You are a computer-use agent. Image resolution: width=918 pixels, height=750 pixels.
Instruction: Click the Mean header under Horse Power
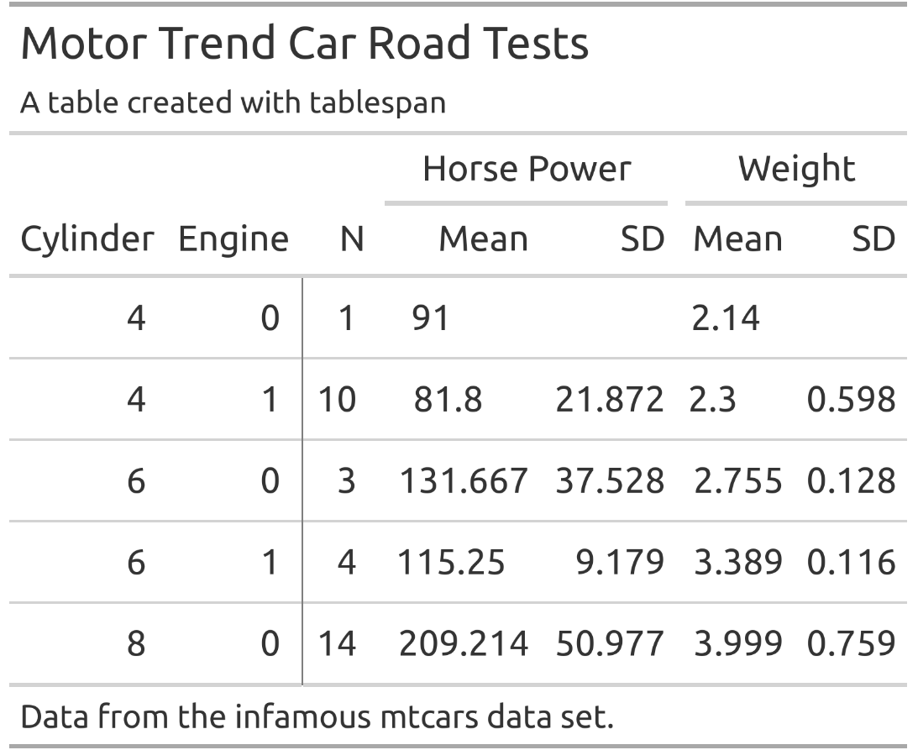[483, 240]
